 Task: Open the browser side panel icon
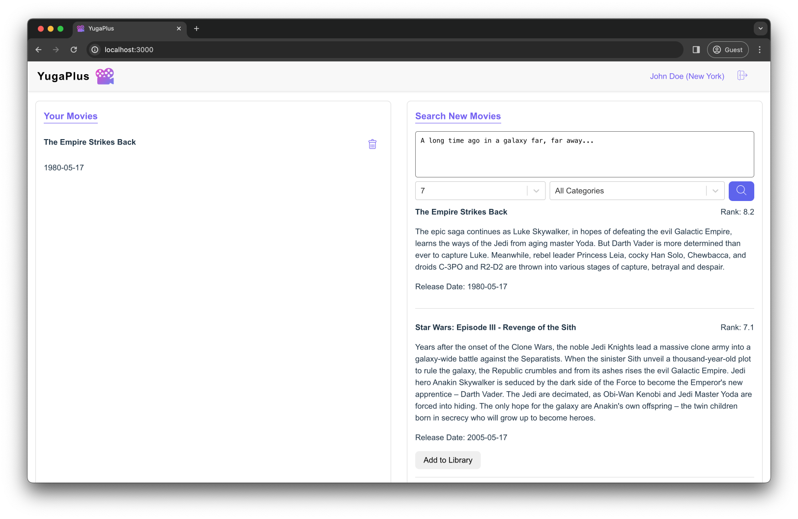click(696, 50)
